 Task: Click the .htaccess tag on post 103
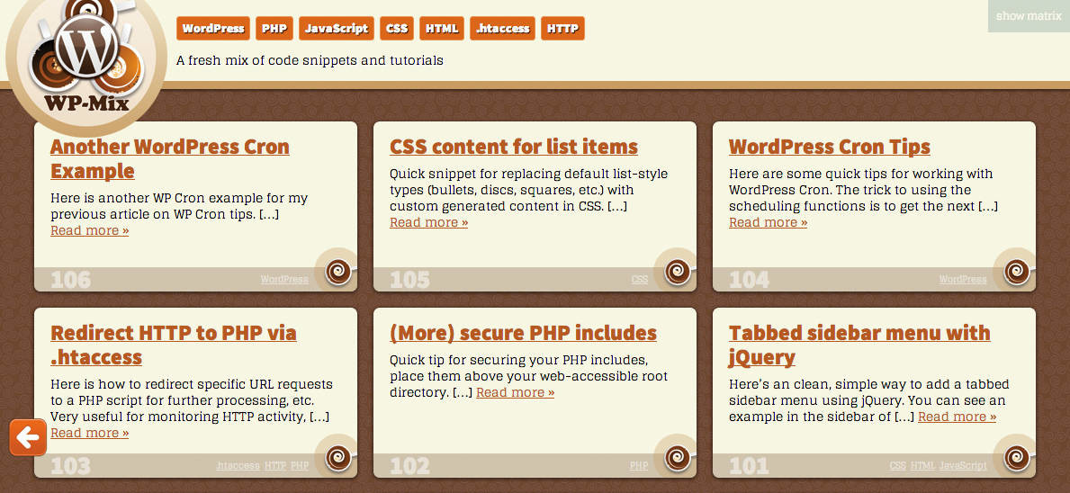(x=238, y=466)
